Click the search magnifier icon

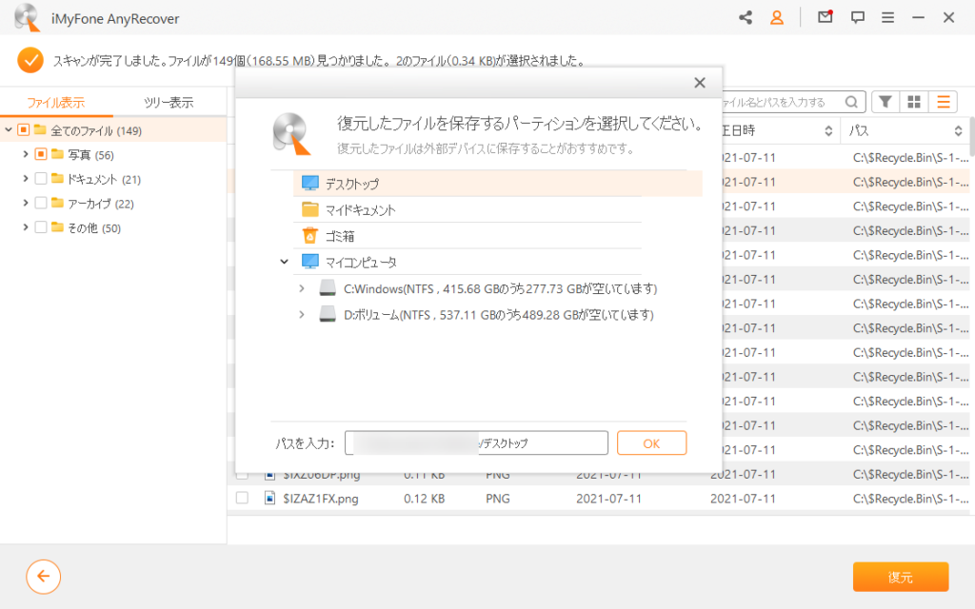[x=852, y=102]
